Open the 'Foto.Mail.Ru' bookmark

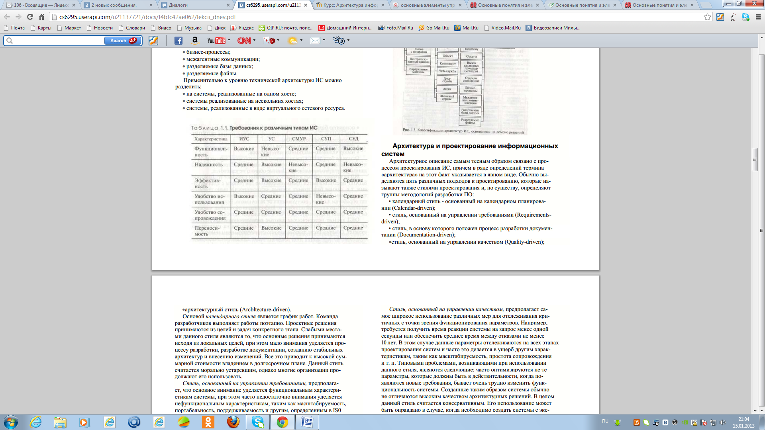396,28
